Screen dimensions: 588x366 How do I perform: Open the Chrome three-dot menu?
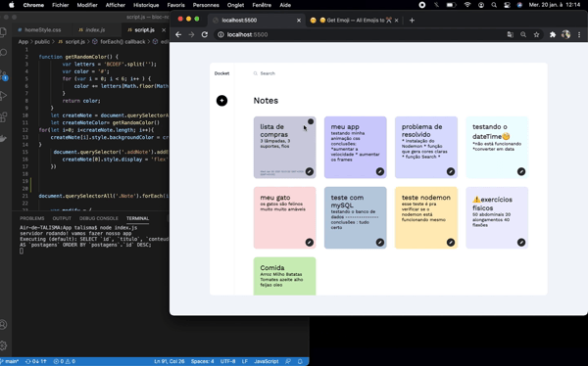click(579, 34)
